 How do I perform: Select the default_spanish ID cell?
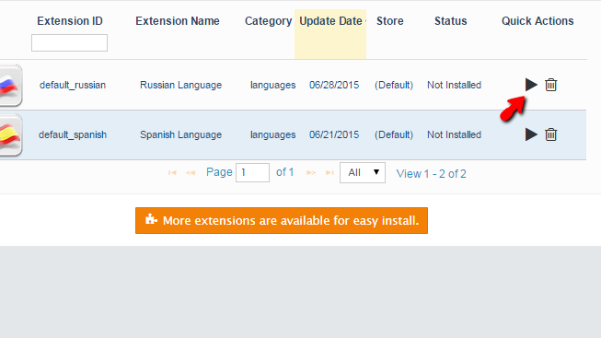[73, 134]
